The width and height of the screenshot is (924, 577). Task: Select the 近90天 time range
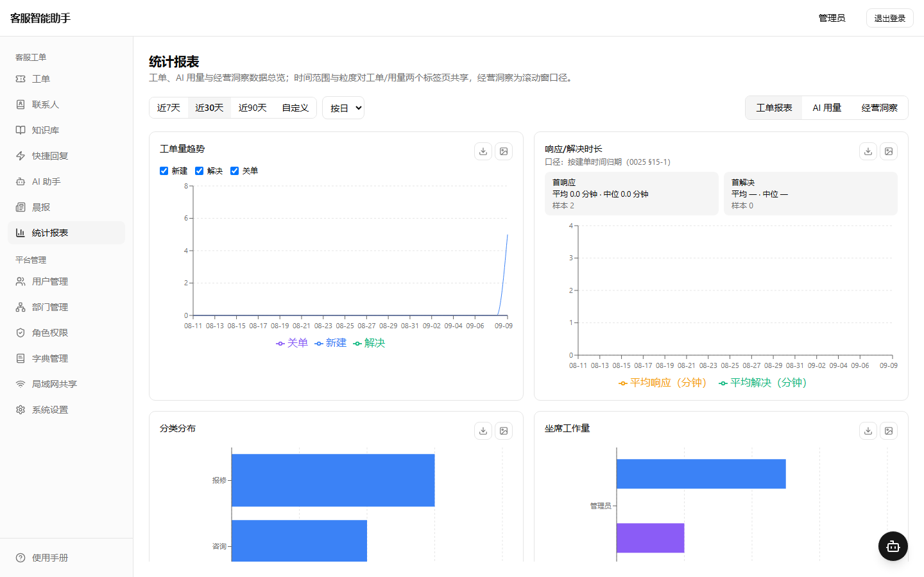252,108
